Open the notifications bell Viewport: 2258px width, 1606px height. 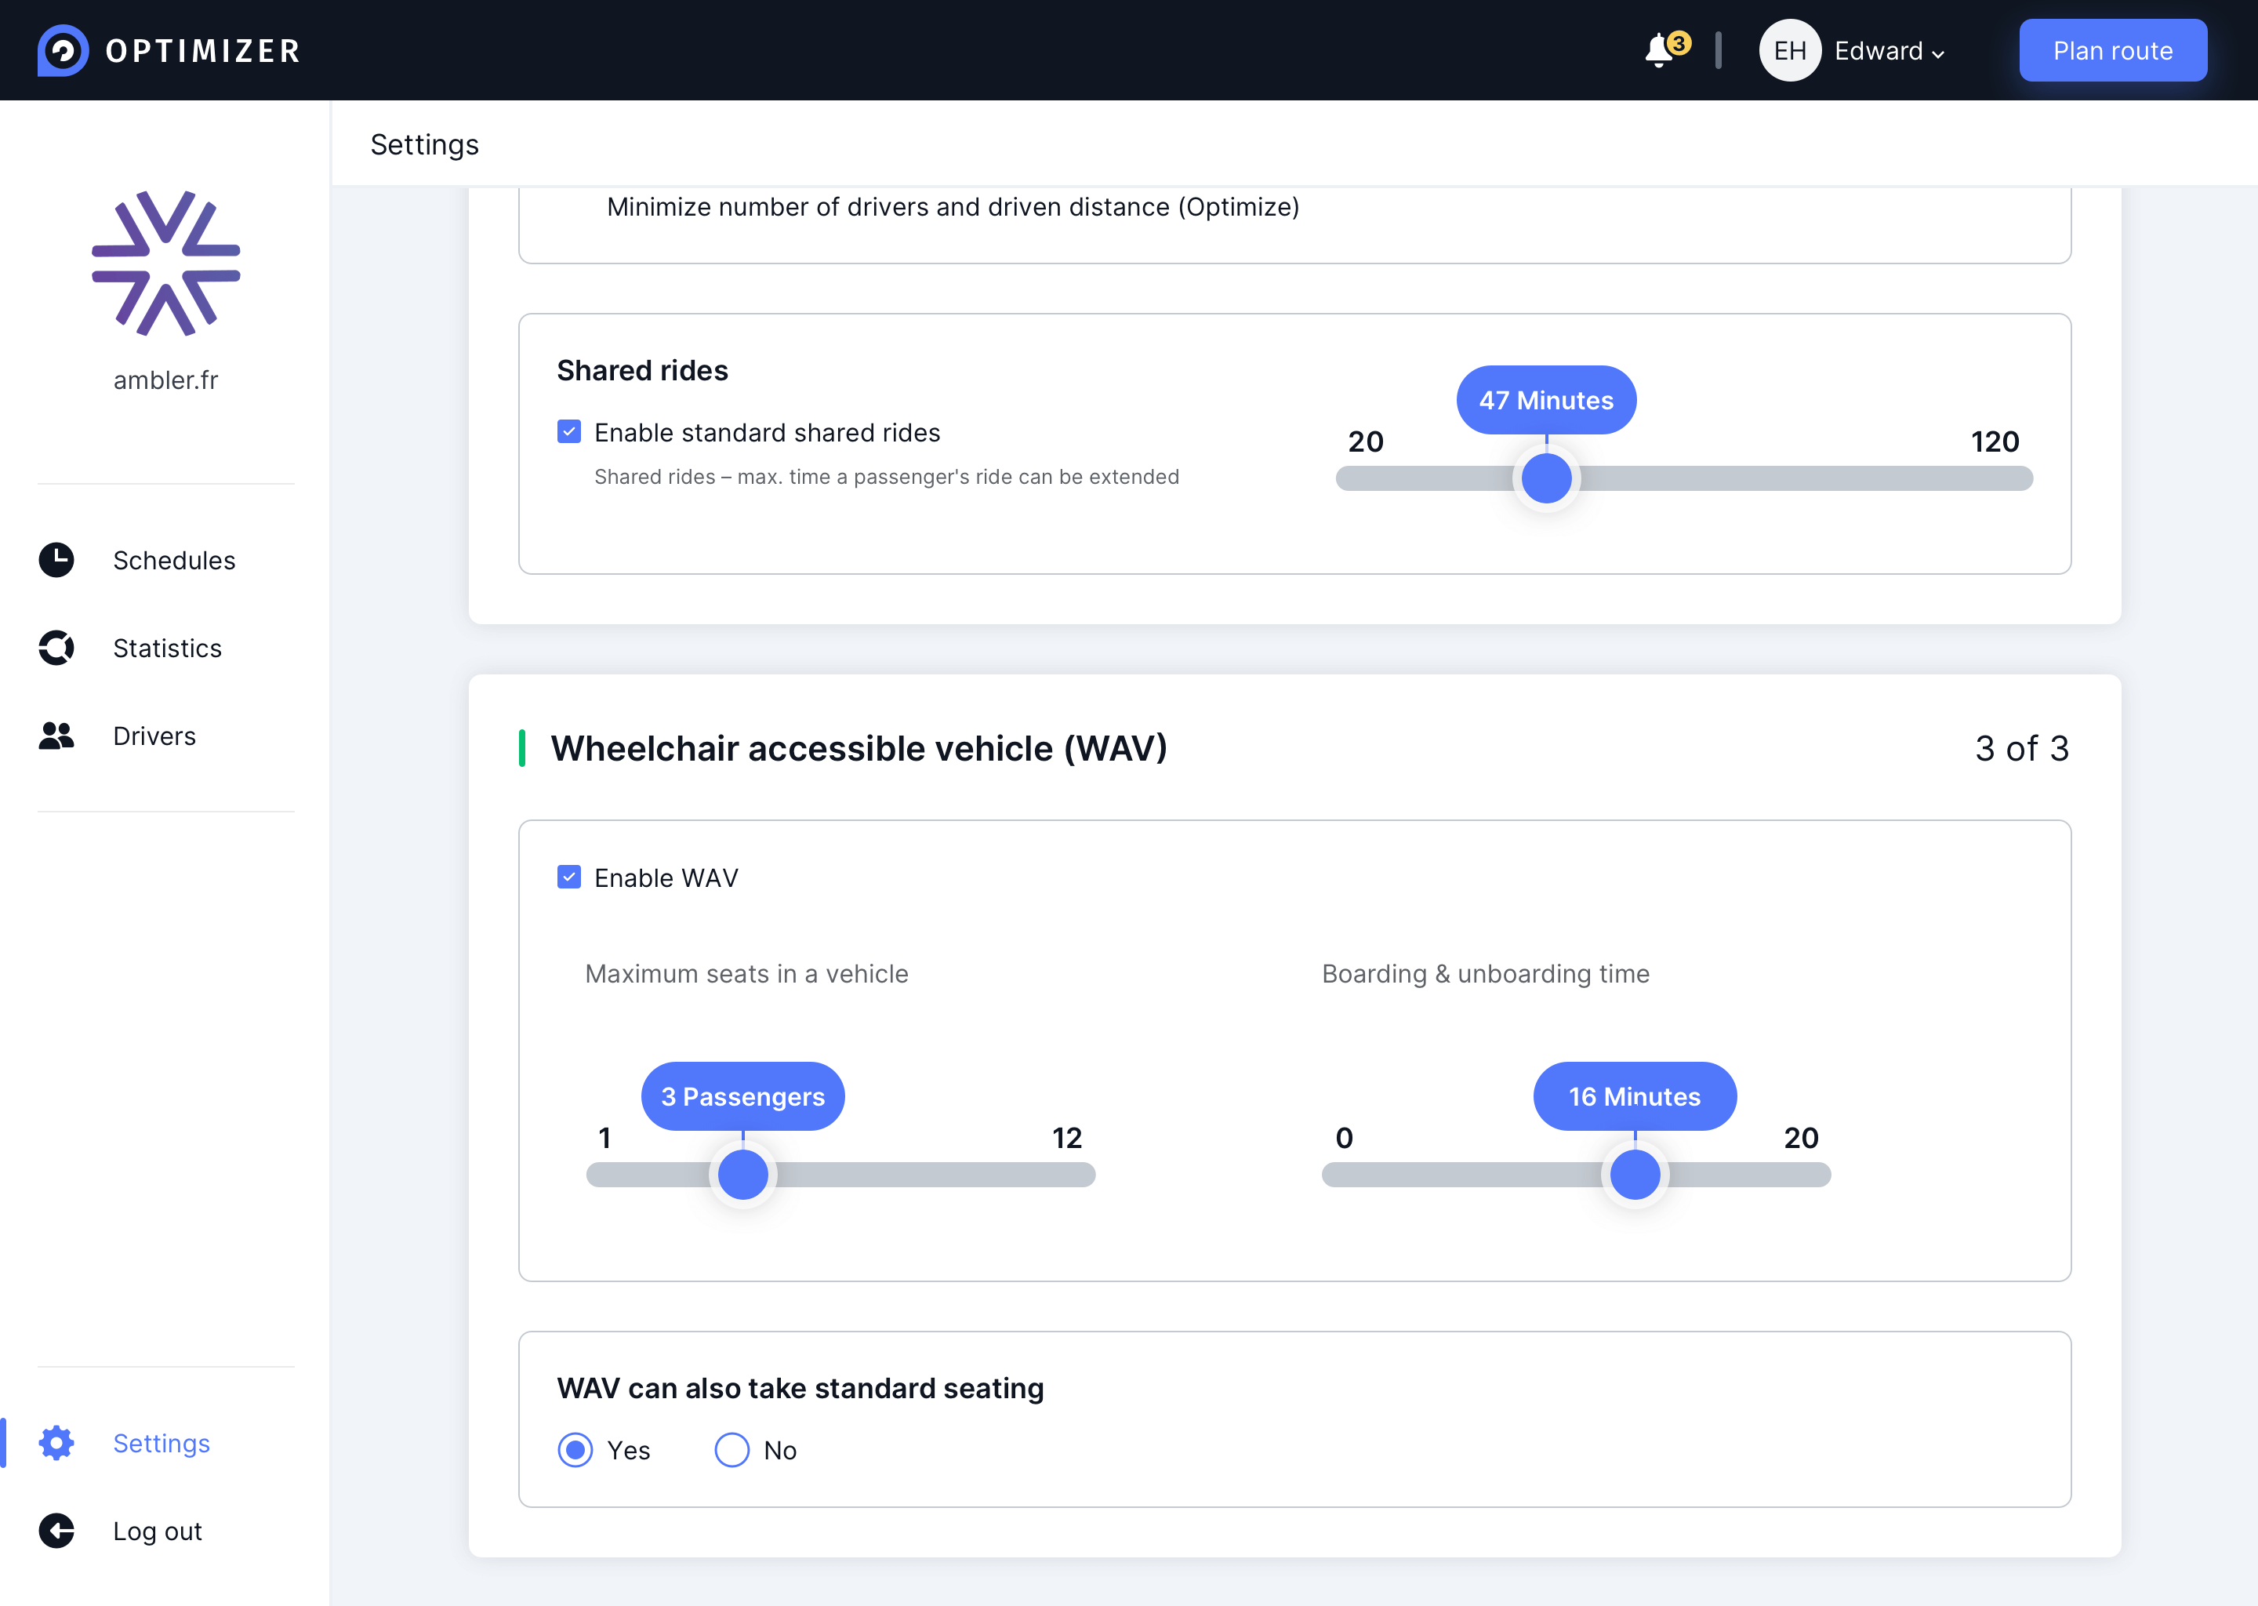click(1660, 50)
